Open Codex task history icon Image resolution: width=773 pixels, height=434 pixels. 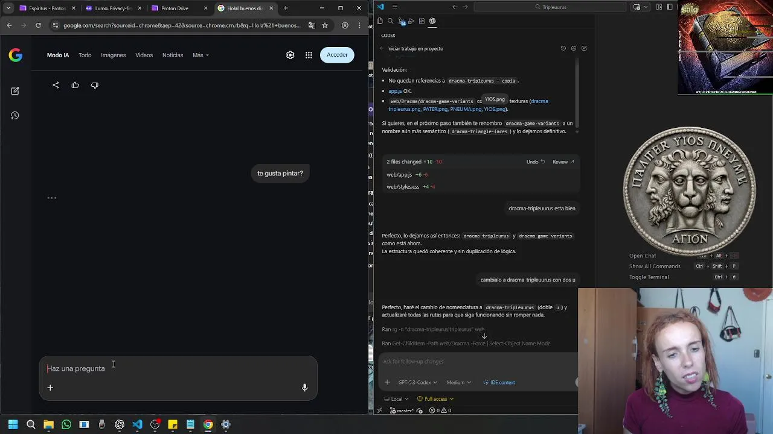tap(563, 48)
